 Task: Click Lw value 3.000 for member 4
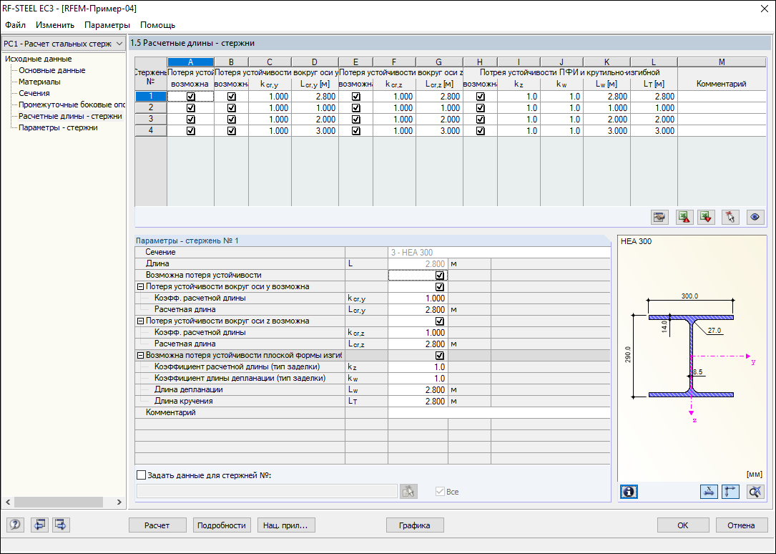(606, 131)
